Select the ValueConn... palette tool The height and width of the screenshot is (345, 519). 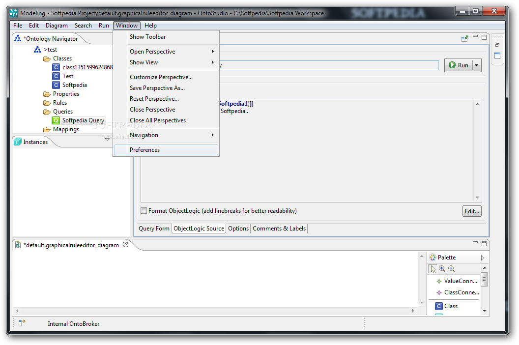457,281
